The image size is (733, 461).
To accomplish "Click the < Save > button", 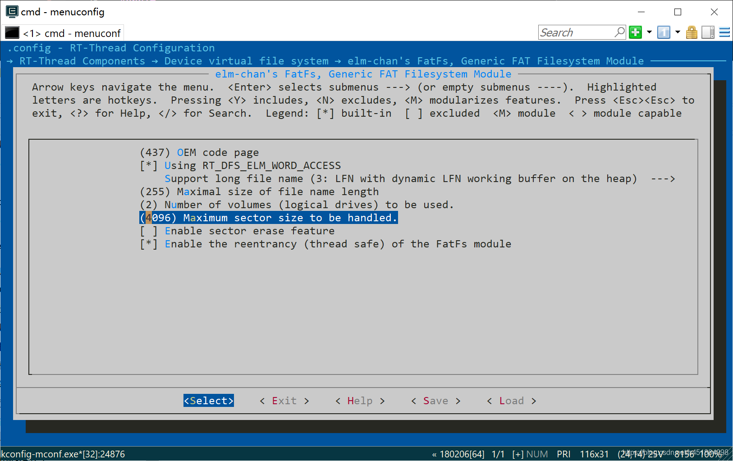I will 435,401.
